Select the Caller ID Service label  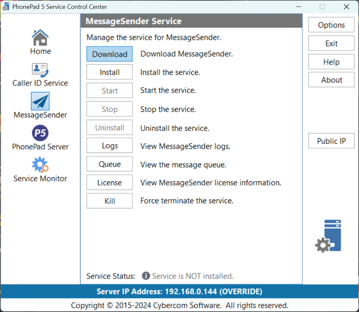40,83
